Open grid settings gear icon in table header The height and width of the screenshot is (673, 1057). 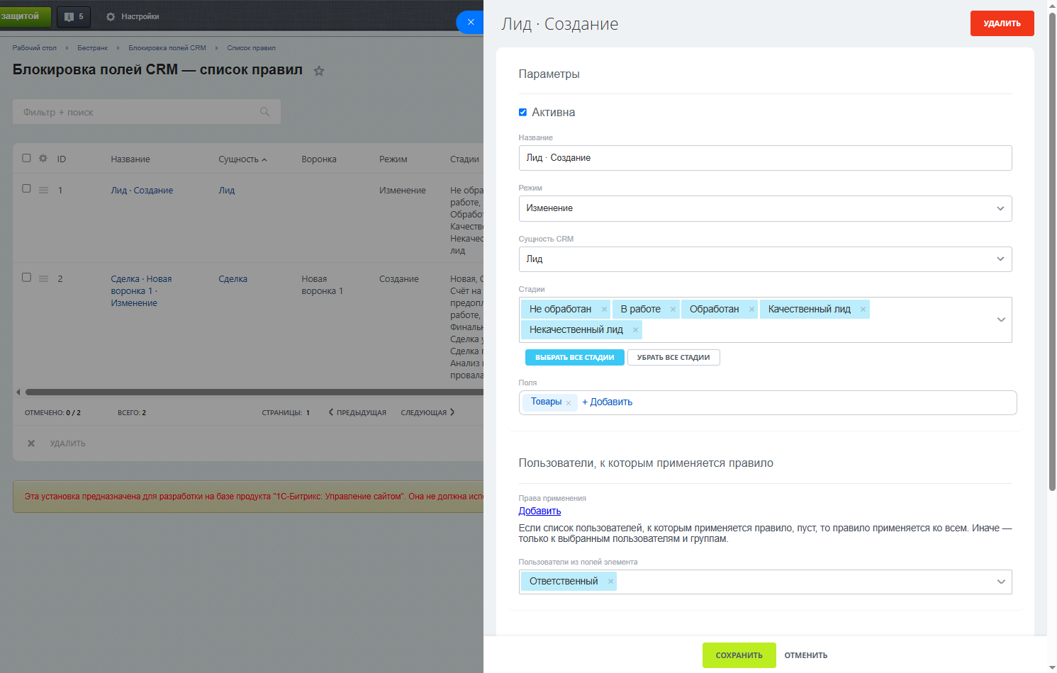[43, 159]
